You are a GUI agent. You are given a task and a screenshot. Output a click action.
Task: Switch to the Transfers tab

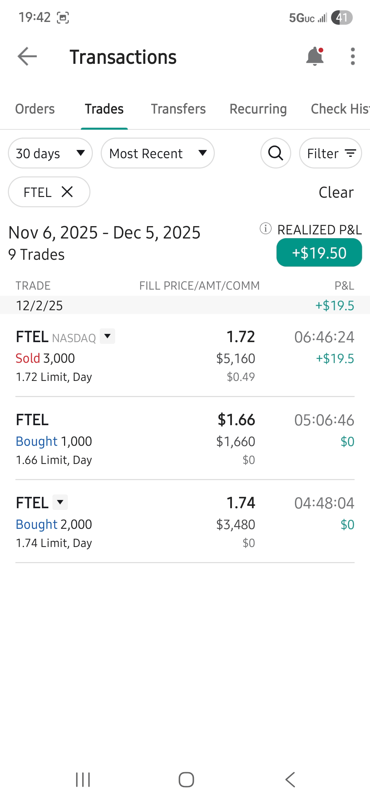(178, 109)
